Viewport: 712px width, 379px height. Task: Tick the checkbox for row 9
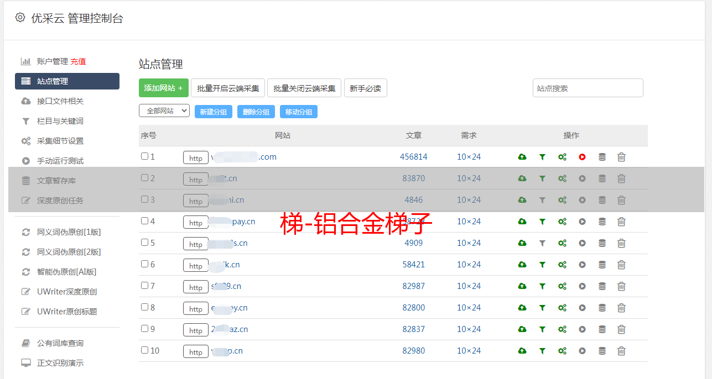(144, 329)
